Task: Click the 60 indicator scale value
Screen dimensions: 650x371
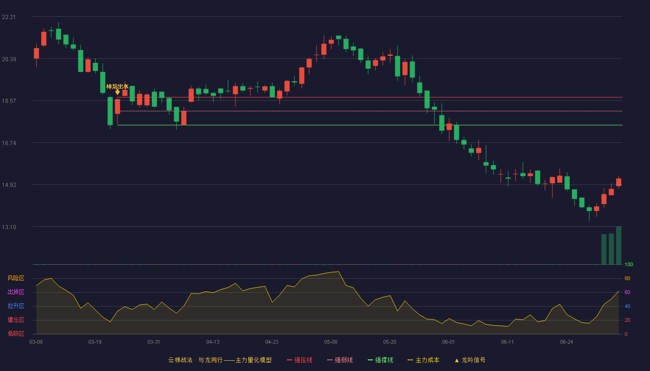Action: (627, 292)
